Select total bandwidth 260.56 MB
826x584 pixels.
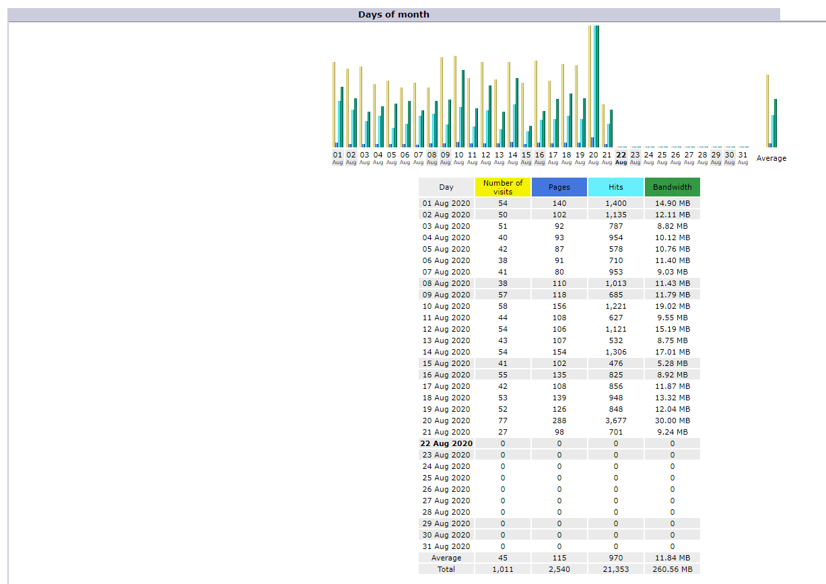tap(673, 569)
